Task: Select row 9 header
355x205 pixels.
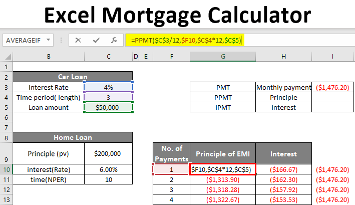Action: pos(7,154)
